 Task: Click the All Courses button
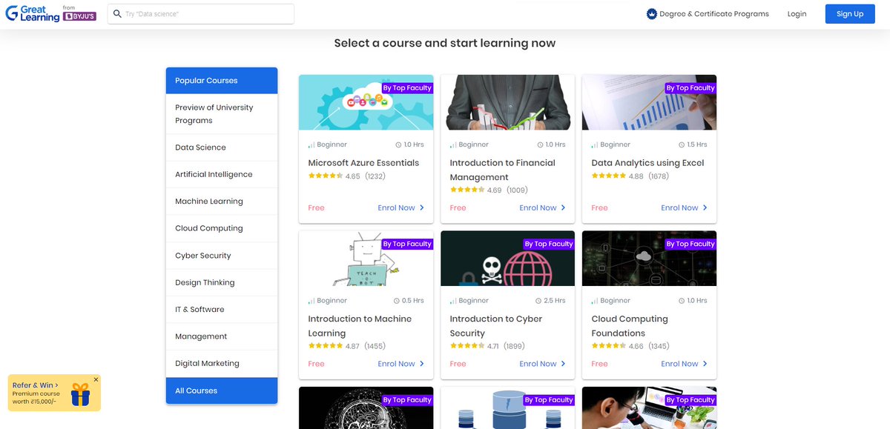pos(222,390)
